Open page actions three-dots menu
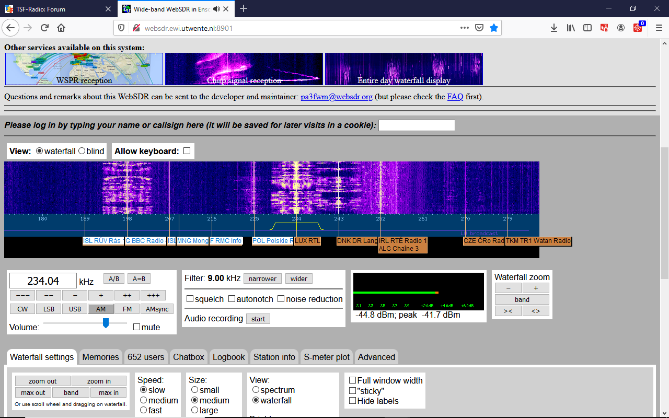 click(x=465, y=28)
